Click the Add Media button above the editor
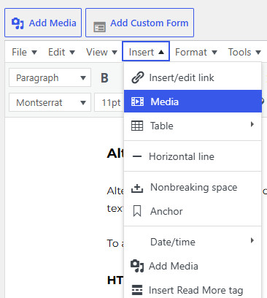Viewport: 267px width, 298px height. (x=43, y=23)
